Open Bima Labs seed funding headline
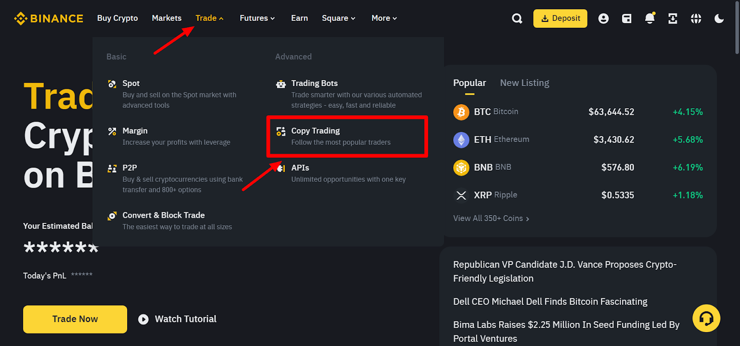The height and width of the screenshot is (346, 740). click(566, 332)
